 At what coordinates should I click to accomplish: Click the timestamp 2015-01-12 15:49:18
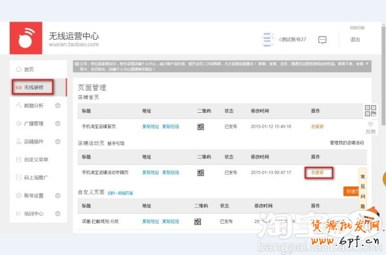point(271,127)
